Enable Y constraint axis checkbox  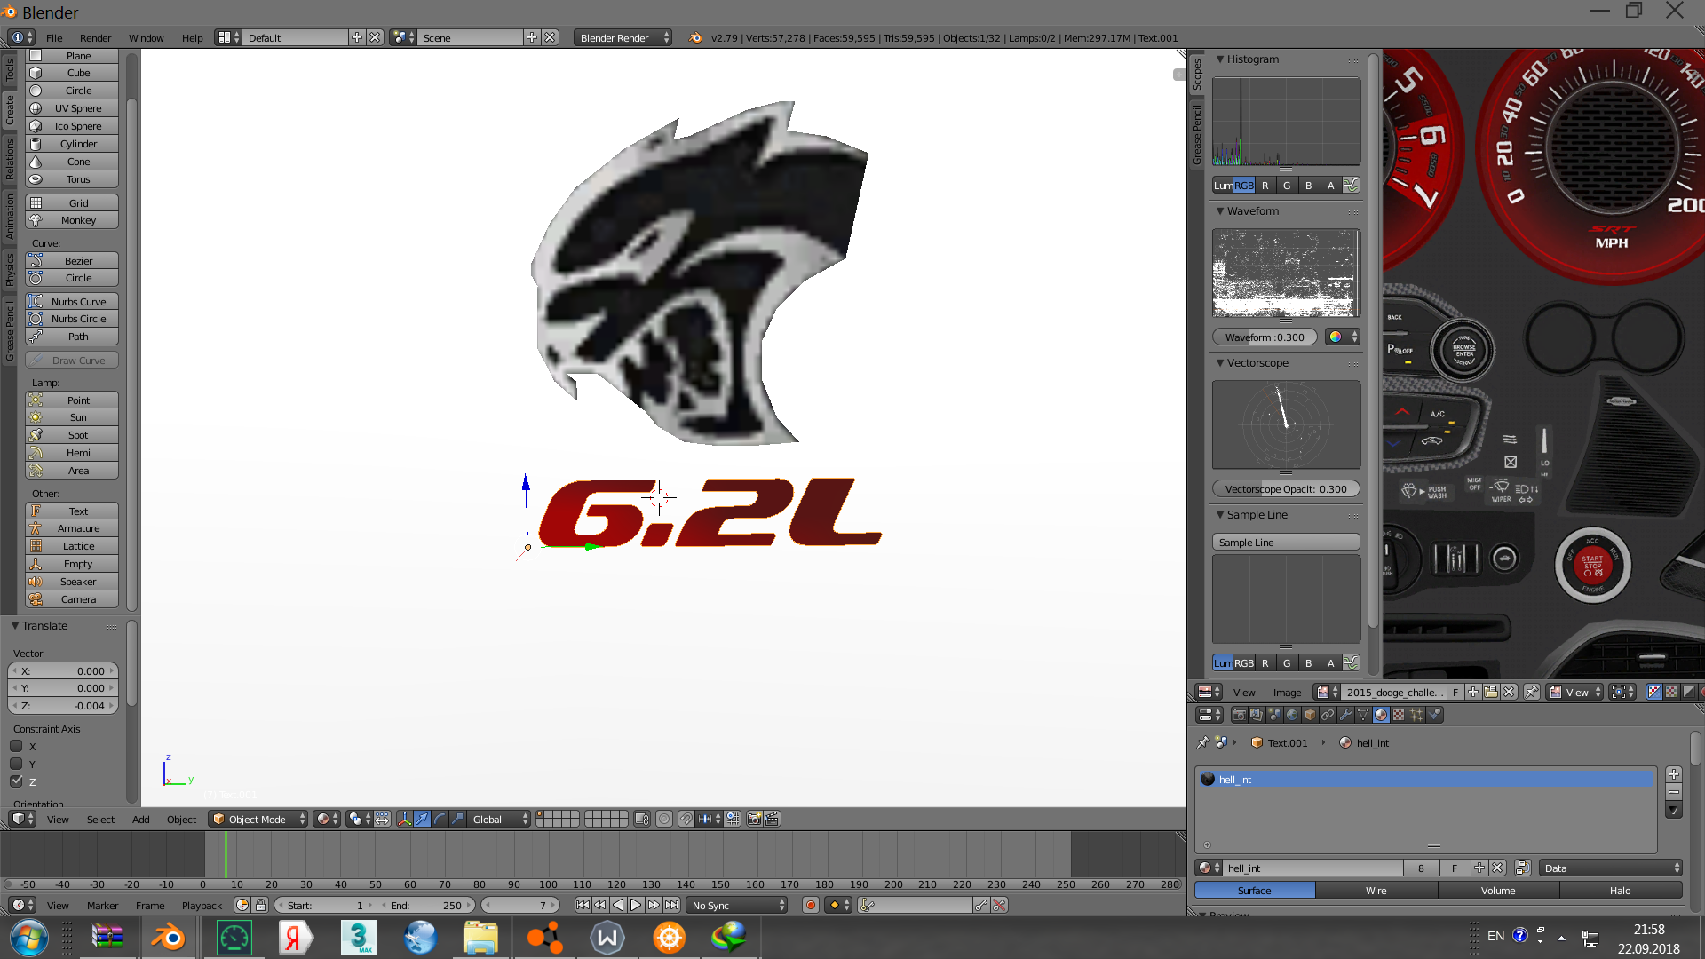pyautogui.click(x=16, y=764)
